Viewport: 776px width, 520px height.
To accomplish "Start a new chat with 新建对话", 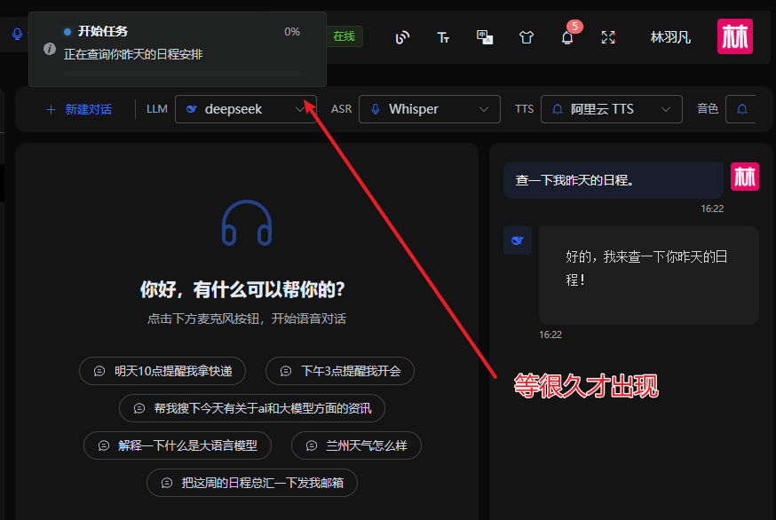I will pos(79,109).
